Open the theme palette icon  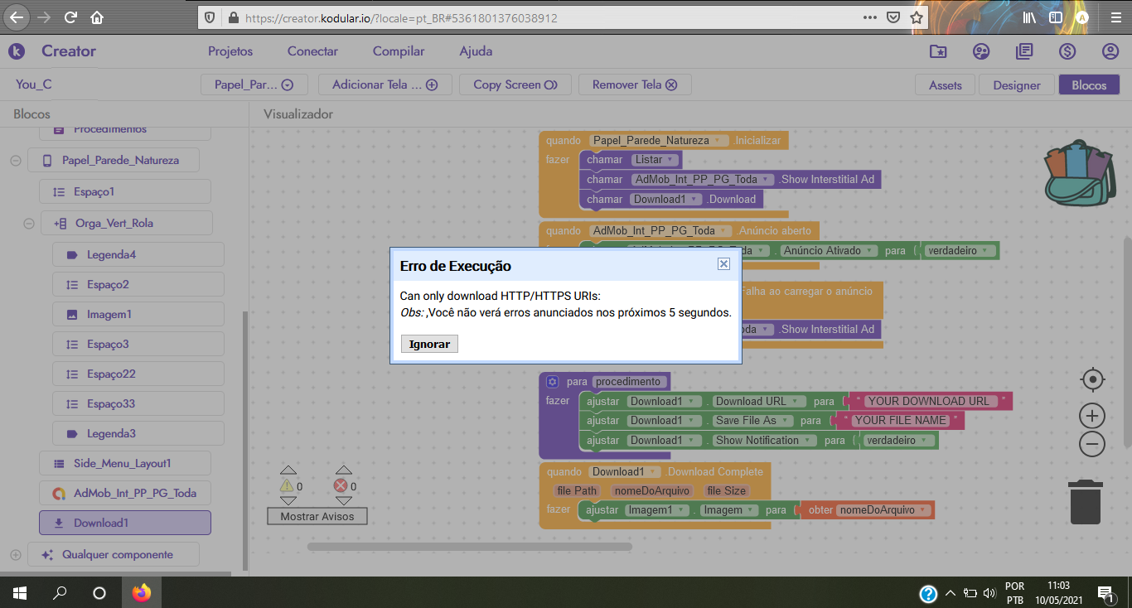981,51
